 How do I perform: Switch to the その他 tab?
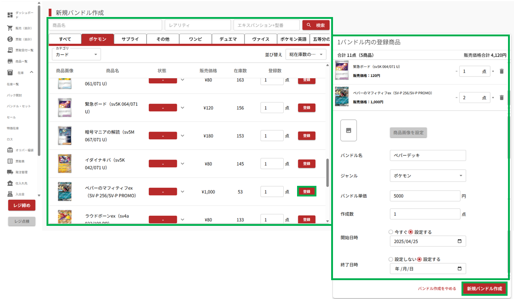pyautogui.click(x=163, y=39)
